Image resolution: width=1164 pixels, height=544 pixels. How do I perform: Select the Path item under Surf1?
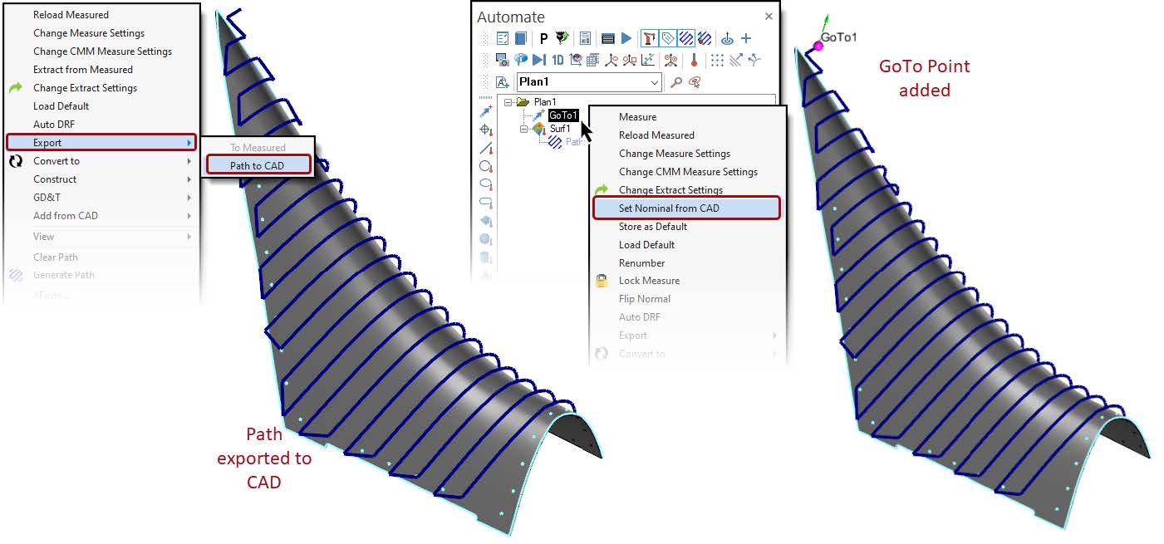tap(573, 142)
